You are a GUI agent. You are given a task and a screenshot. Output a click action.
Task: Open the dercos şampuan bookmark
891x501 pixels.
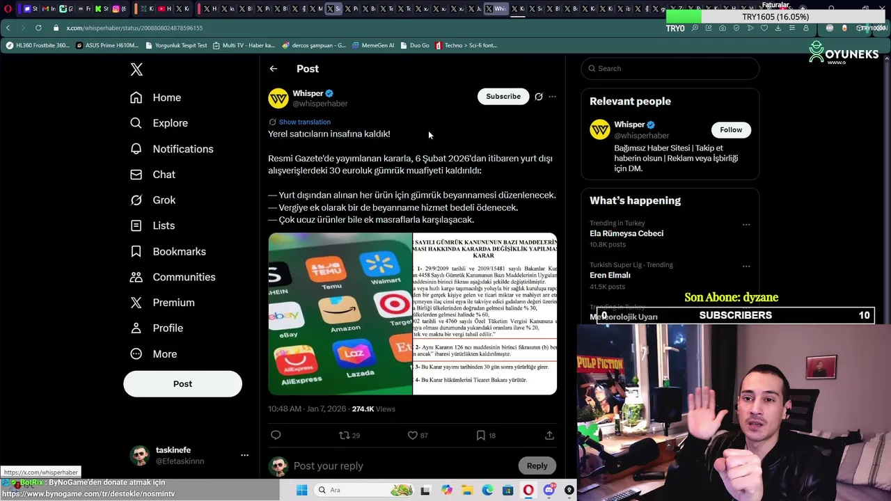[314, 45]
